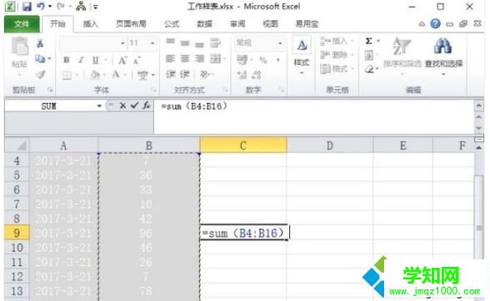
Task: Click the Delete cells (删除) button
Action: click(337, 55)
